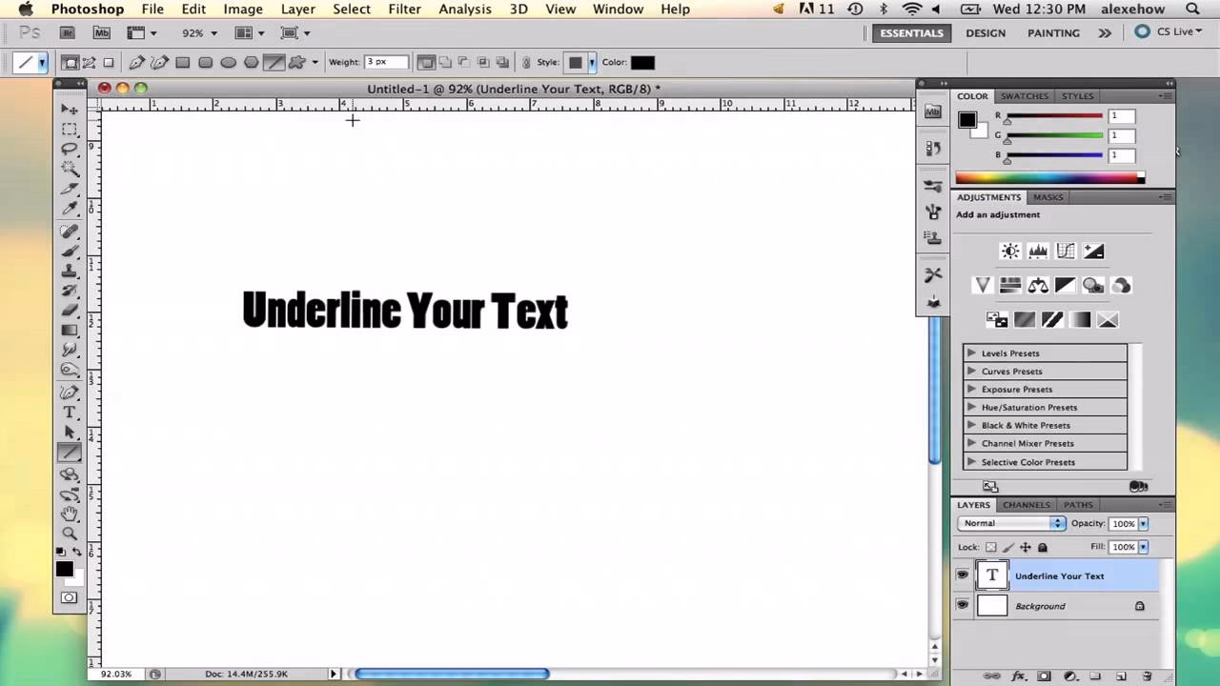Select the Eyedropper tool
This screenshot has height=686, width=1220.
coord(69,208)
